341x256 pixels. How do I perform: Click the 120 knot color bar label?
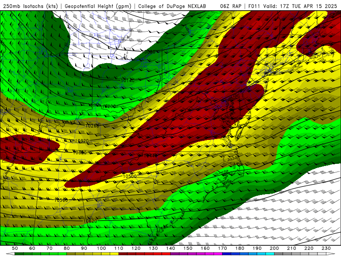tap(136, 248)
